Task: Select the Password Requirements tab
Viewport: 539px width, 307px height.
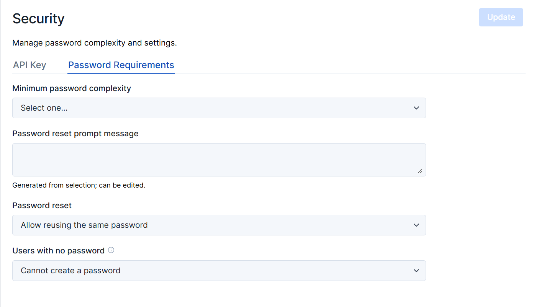Action: pos(121,65)
